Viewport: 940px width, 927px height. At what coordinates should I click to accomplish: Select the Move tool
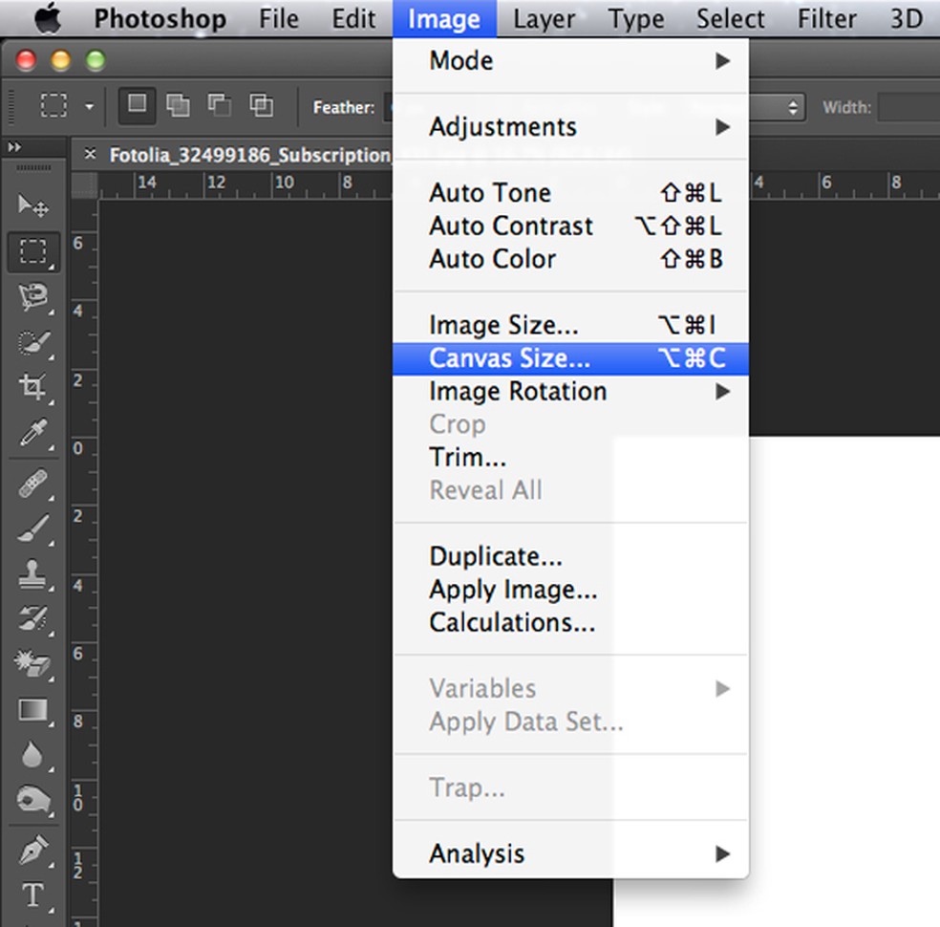(x=33, y=206)
